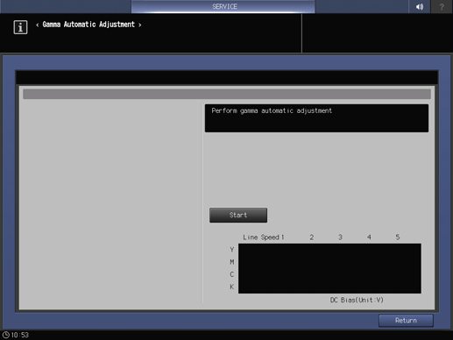
Task: Click the M row label
Action: (x=232, y=262)
